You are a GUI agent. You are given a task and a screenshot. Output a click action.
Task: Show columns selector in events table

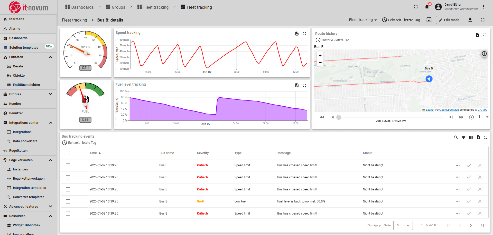click(x=471, y=137)
